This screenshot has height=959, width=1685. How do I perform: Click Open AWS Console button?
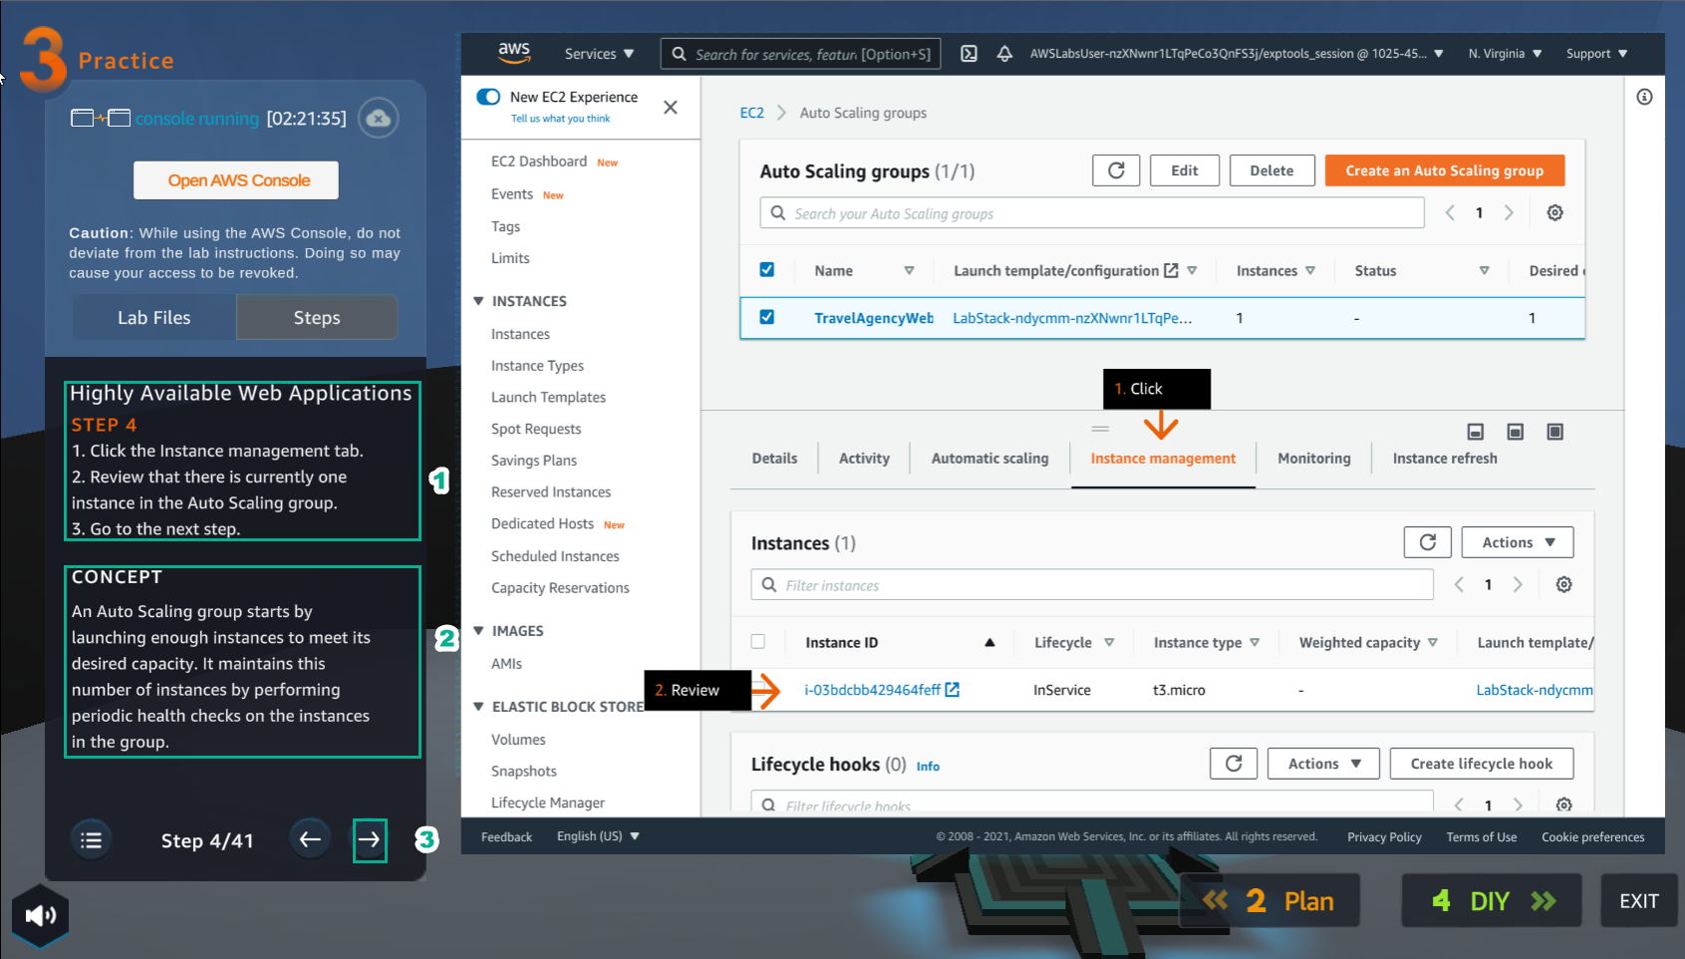click(x=236, y=180)
